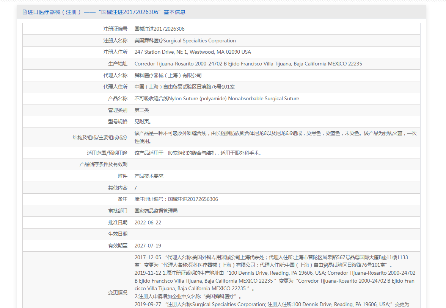Click the 产品储存条件及有效期 label

point(103,164)
